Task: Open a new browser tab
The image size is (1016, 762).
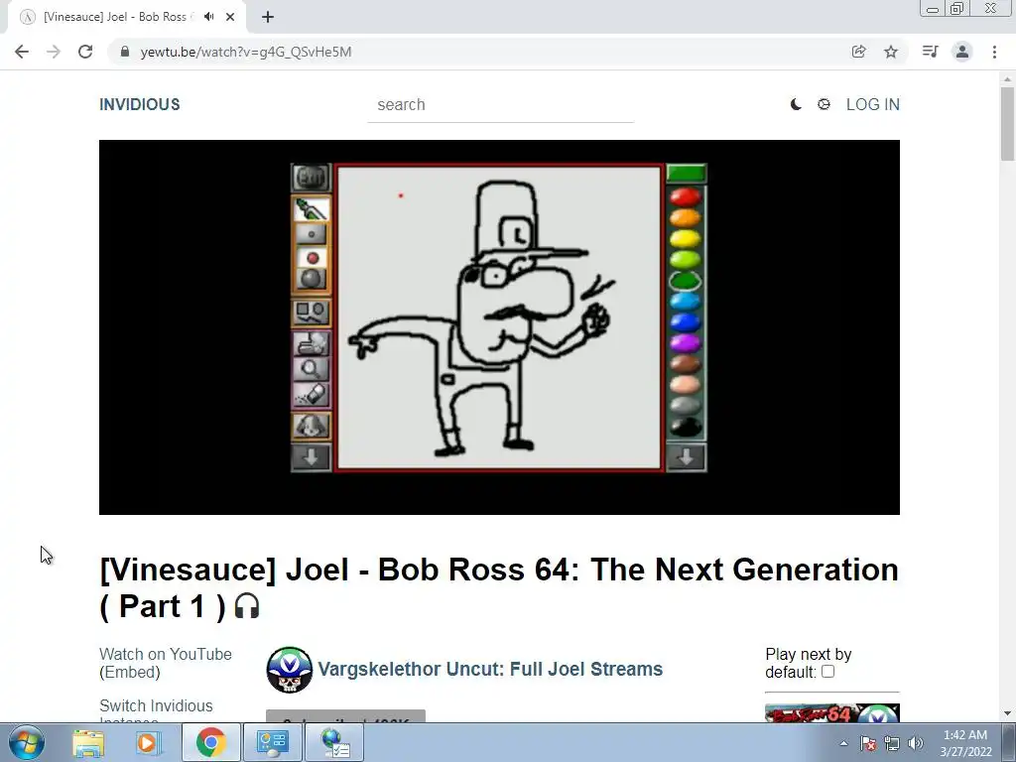Action: point(268,17)
